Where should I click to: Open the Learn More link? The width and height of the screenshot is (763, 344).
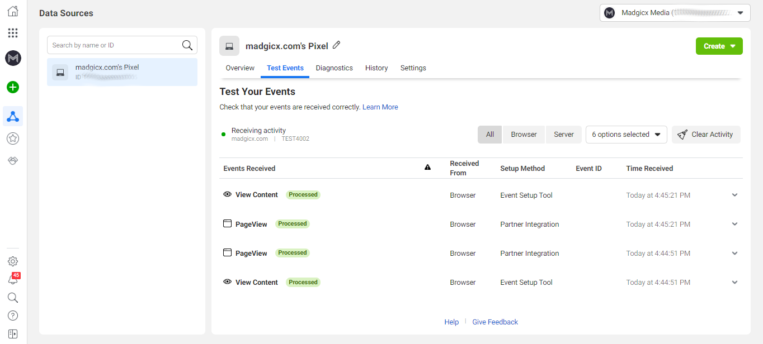[380, 107]
